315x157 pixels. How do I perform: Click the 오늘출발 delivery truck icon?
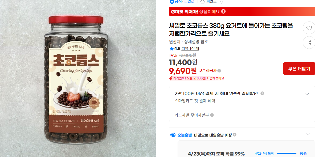(x=173, y=135)
